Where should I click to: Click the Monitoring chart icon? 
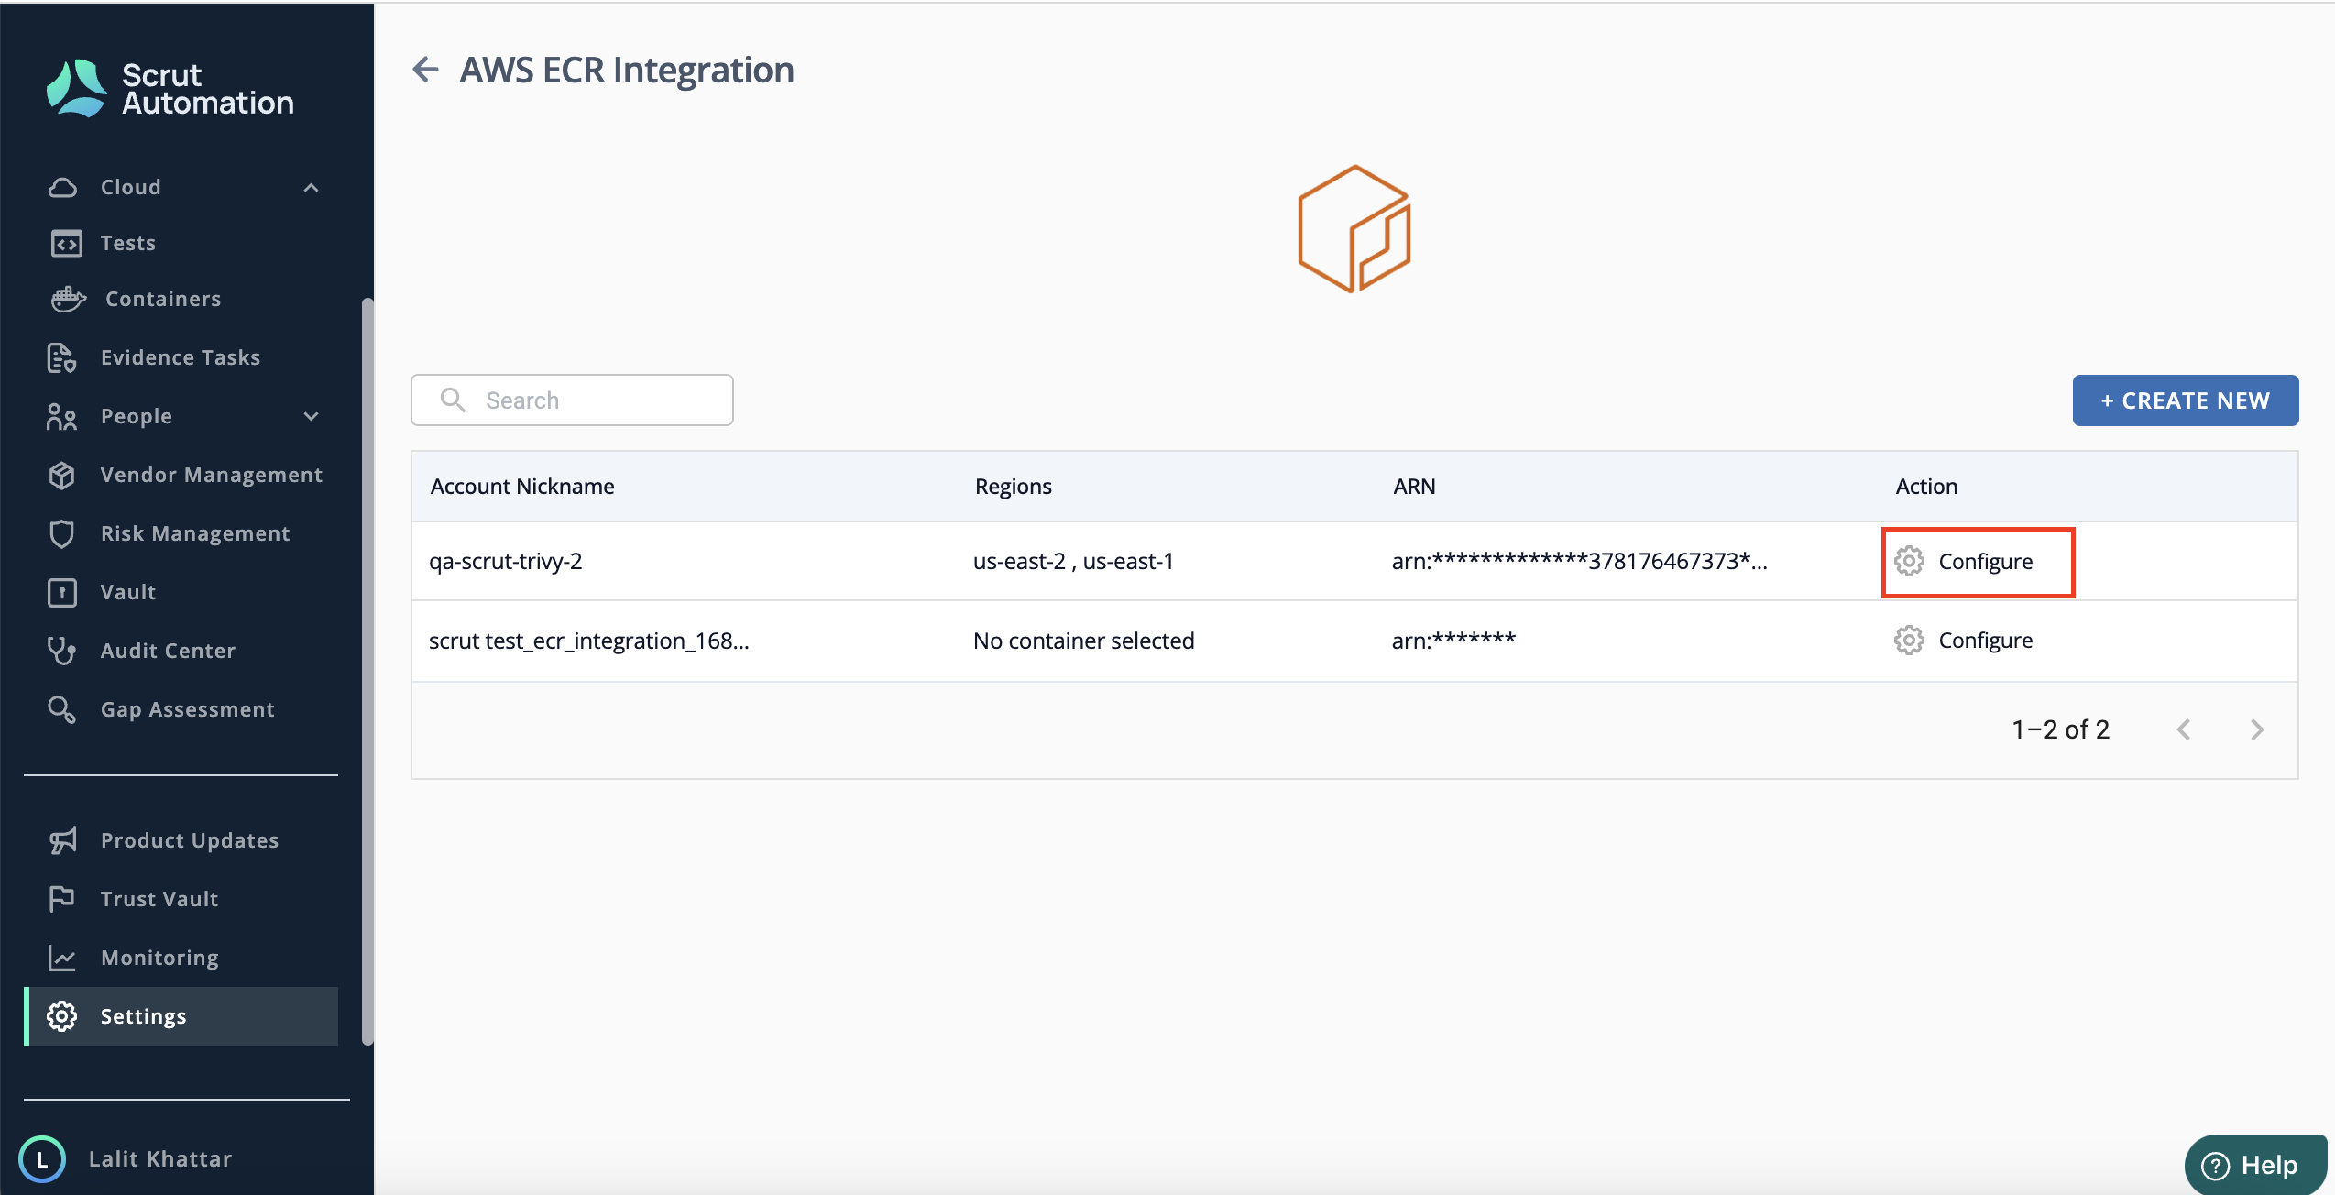pos(61,958)
